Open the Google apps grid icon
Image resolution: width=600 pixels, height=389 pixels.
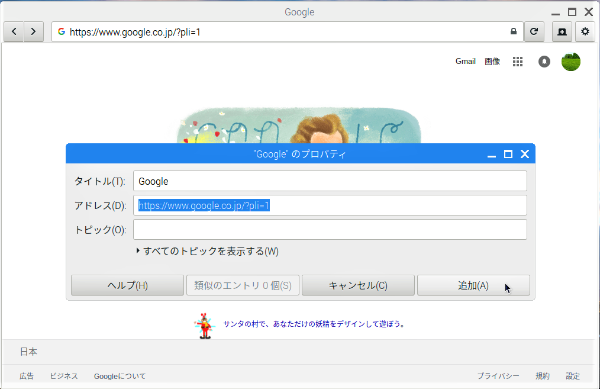pos(518,62)
